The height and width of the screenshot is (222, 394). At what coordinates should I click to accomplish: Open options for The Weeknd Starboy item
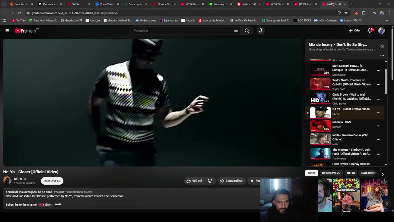point(379,154)
